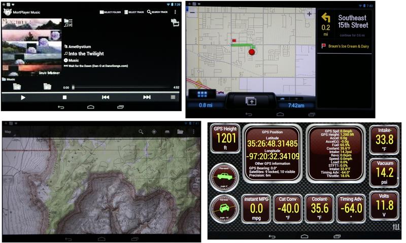Toggle the folder/shuffle play mode icon above Amethystium
Viewport: 406px width, 243px height.
(x=69, y=22)
